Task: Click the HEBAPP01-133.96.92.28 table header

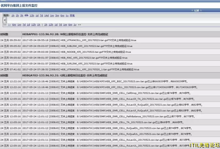Action: 65,34
